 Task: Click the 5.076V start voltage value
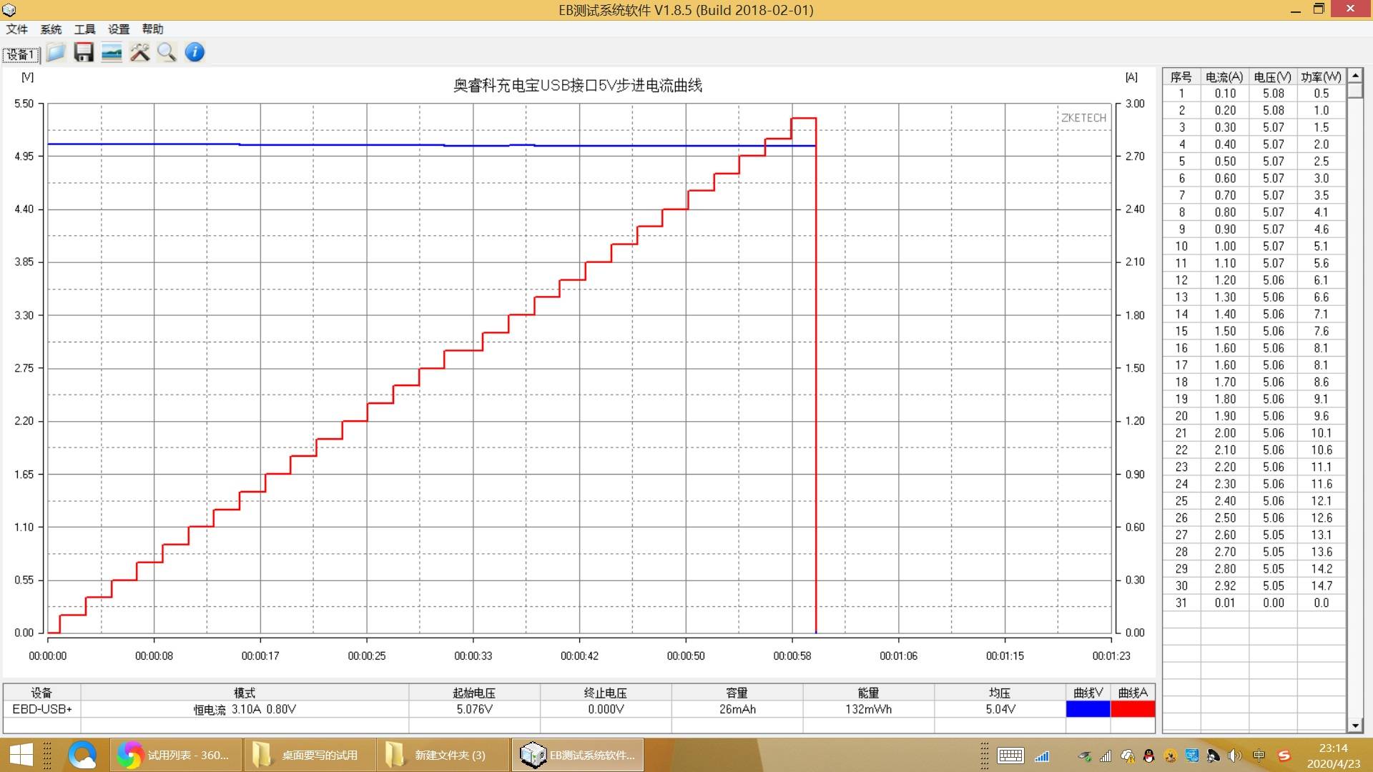[474, 709]
